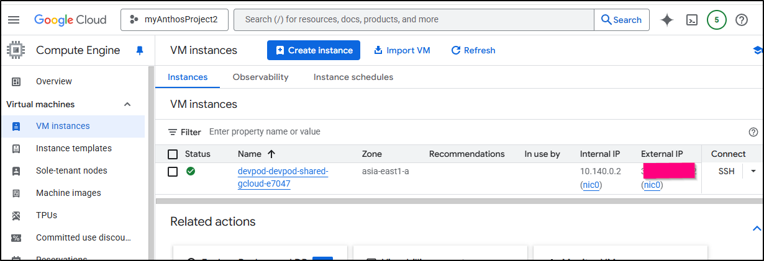Click the Filter icon

pos(173,132)
